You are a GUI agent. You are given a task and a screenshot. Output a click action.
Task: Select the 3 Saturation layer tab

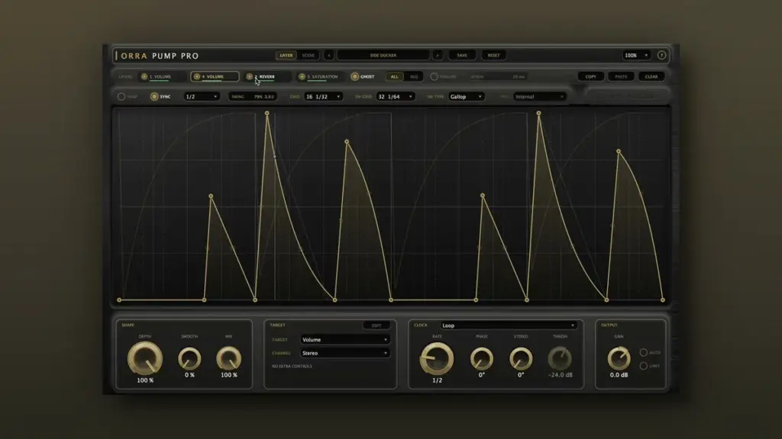point(319,77)
